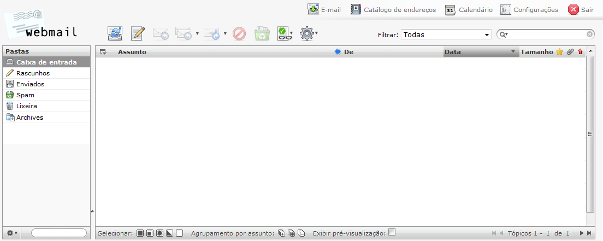Screen dimensions: 603x241
Task: Compose a new message
Action: coord(138,34)
